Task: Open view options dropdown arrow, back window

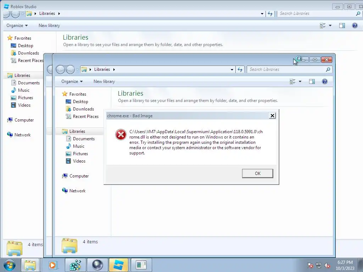Action: (x=330, y=25)
